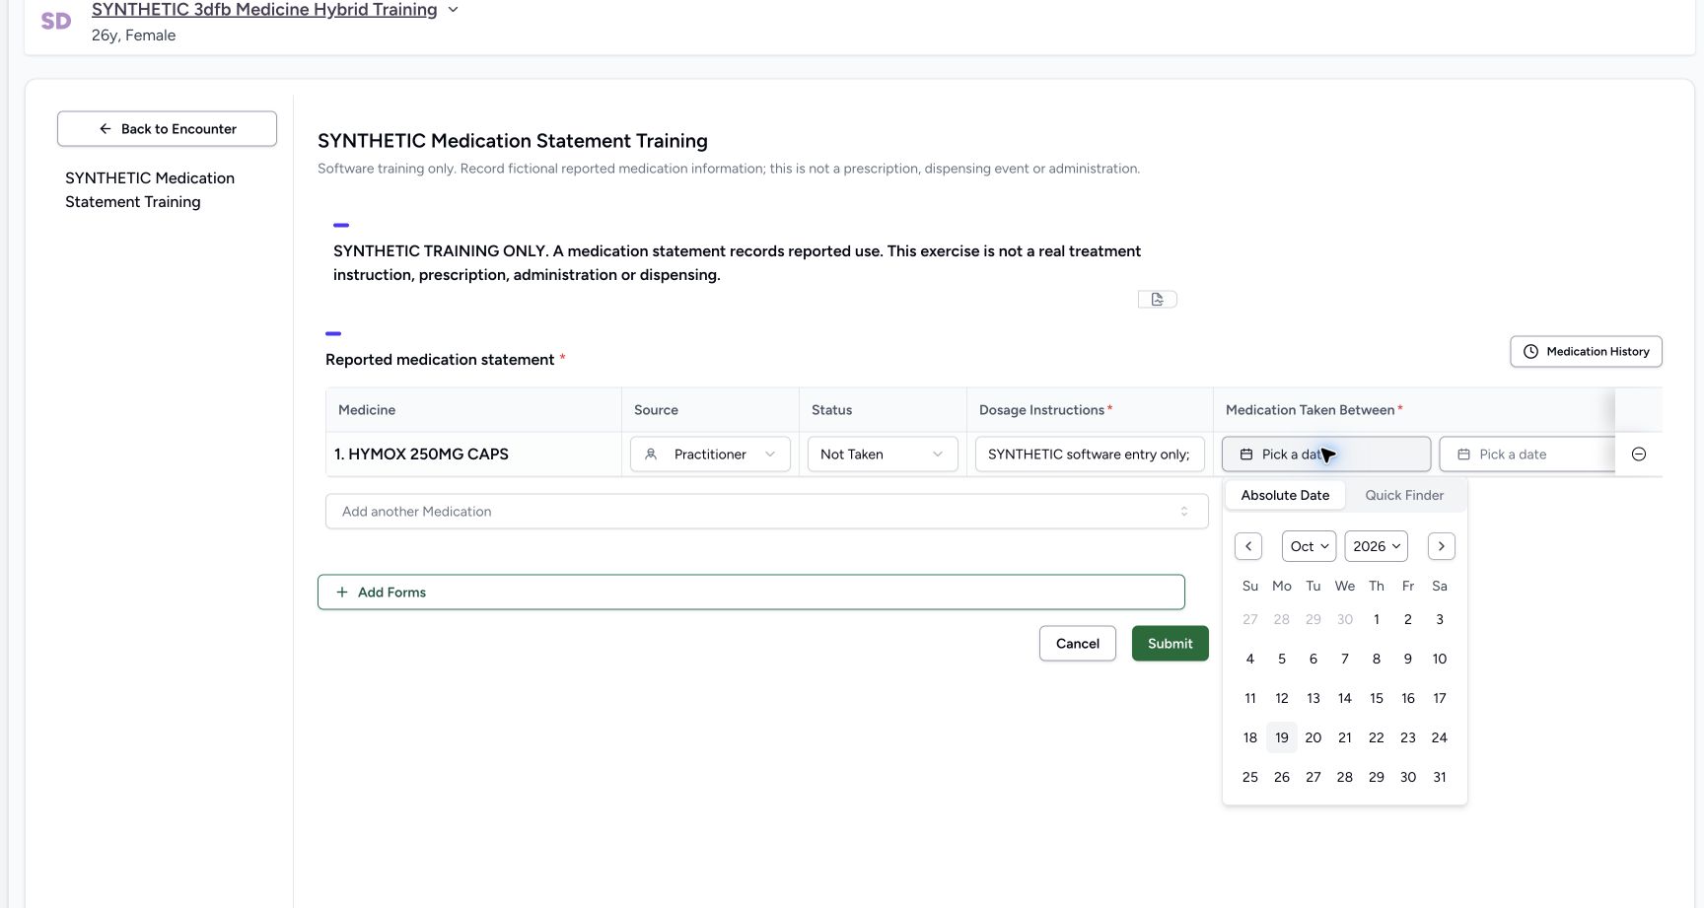Screen dimensions: 1704x908
Task: Open the patient name link
Action: pos(264,10)
